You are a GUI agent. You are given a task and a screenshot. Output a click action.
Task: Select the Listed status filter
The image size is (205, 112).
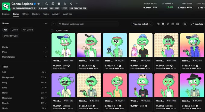(15, 30)
